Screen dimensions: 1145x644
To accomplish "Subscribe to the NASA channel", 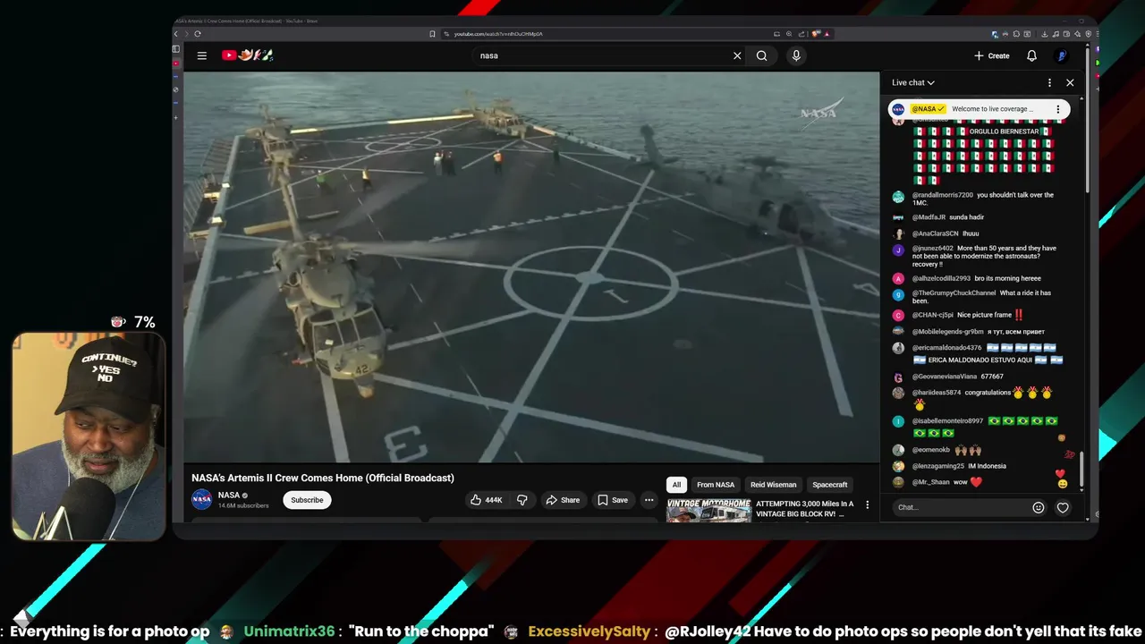I will pos(307,500).
